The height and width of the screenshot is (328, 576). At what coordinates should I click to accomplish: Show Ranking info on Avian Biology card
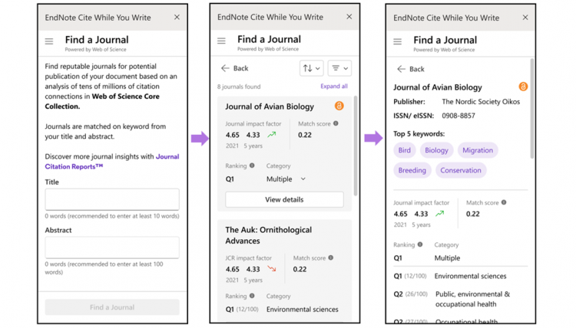click(x=252, y=166)
